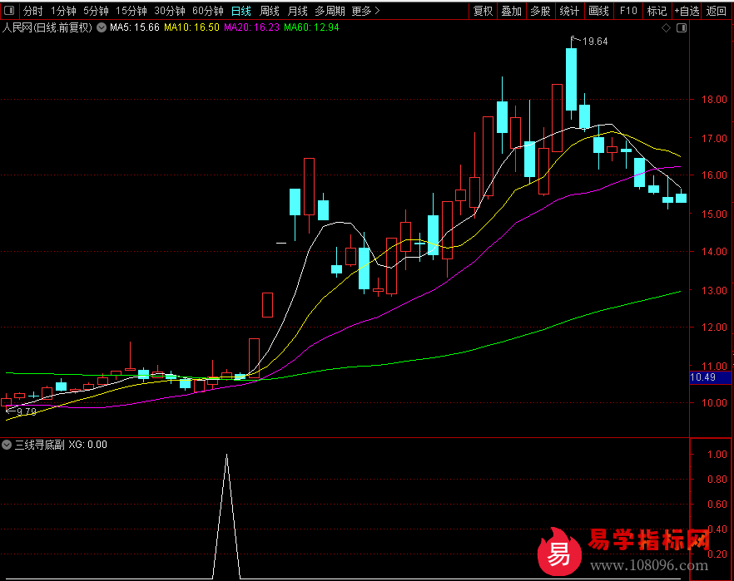734x581 pixels.
Task: Click the XG signal spike in subchart
Action: tap(226, 516)
